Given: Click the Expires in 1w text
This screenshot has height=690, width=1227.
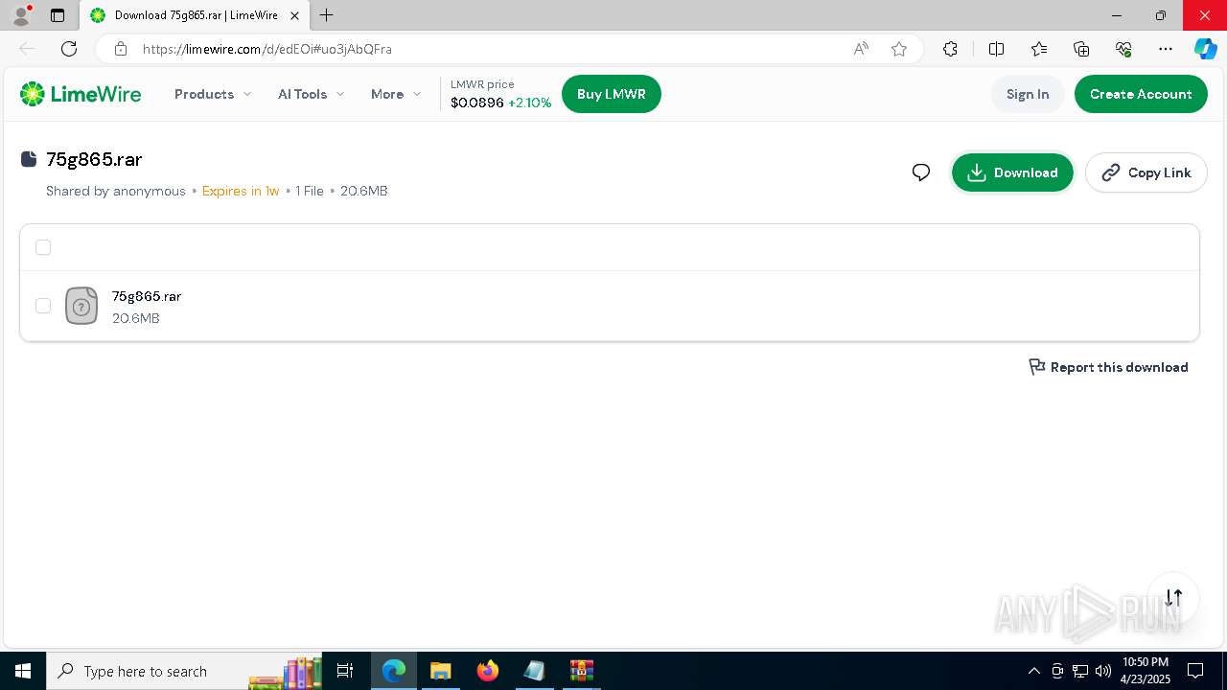Looking at the screenshot, I should point(241,191).
